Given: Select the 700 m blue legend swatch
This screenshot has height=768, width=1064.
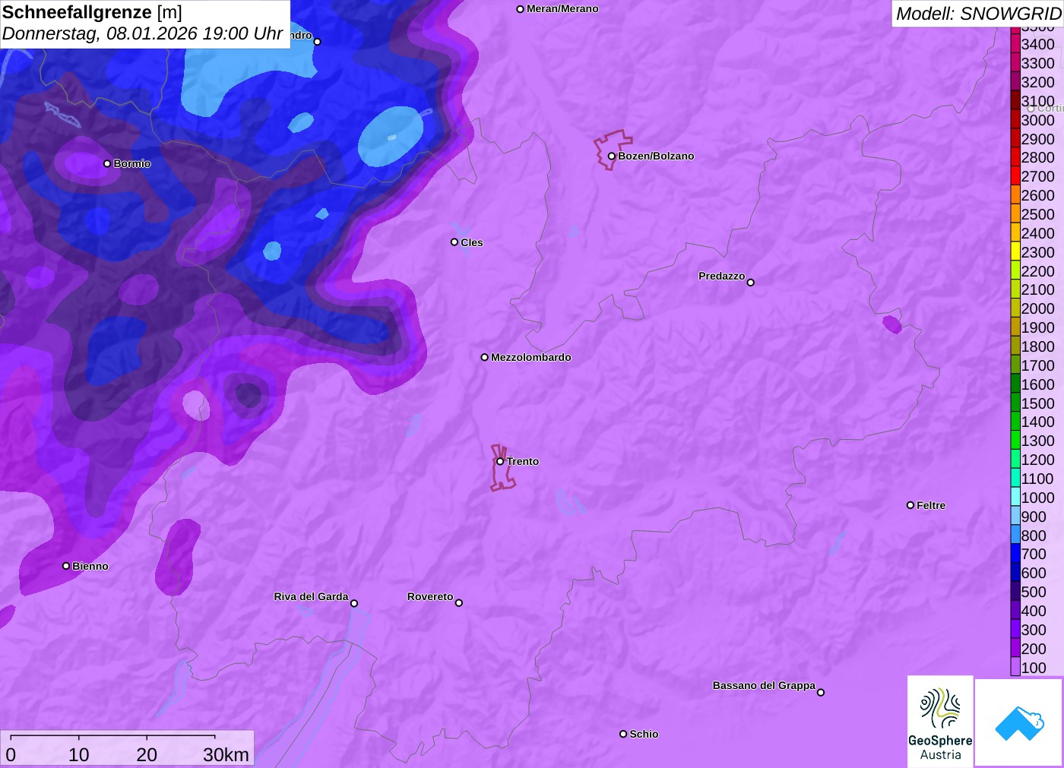Looking at the screenshot, I should point(1015,554).
